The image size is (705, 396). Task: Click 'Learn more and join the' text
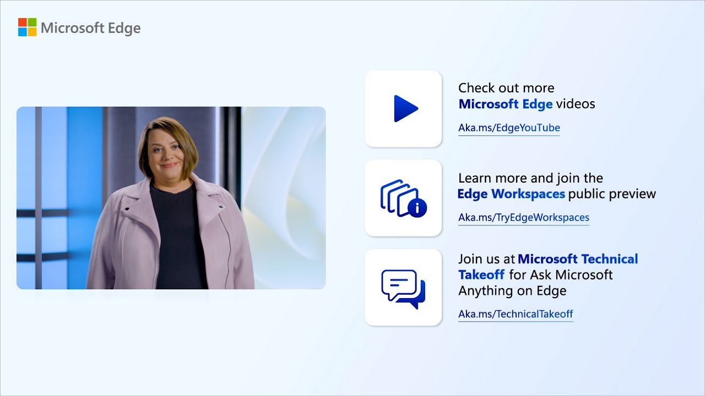point(530,178)
